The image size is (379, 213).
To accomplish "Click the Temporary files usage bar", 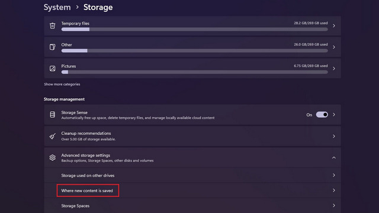I will (195, 29).
